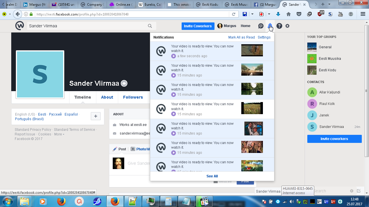Screen dimensions: 369x207
Task: Switch to the Eureka Wikipedia browser tab
Action: point(149,5)
